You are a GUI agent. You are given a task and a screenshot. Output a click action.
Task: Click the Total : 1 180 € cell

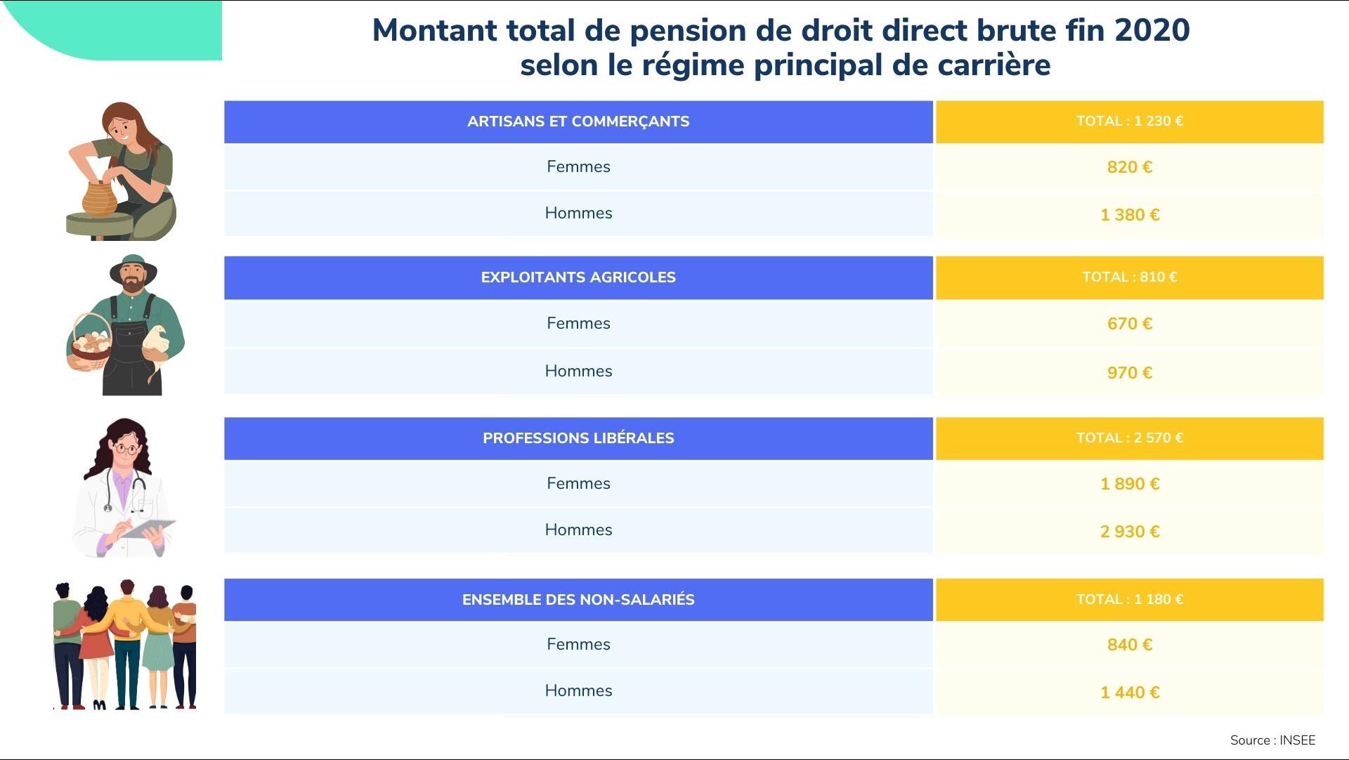[1129, 600]
